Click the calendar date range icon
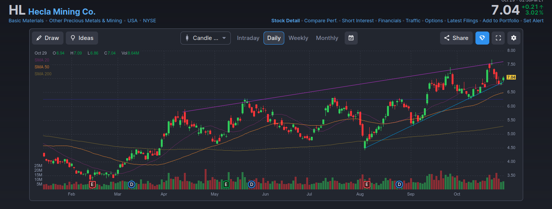The image size is (552, 209). click(x=351, y=38)
